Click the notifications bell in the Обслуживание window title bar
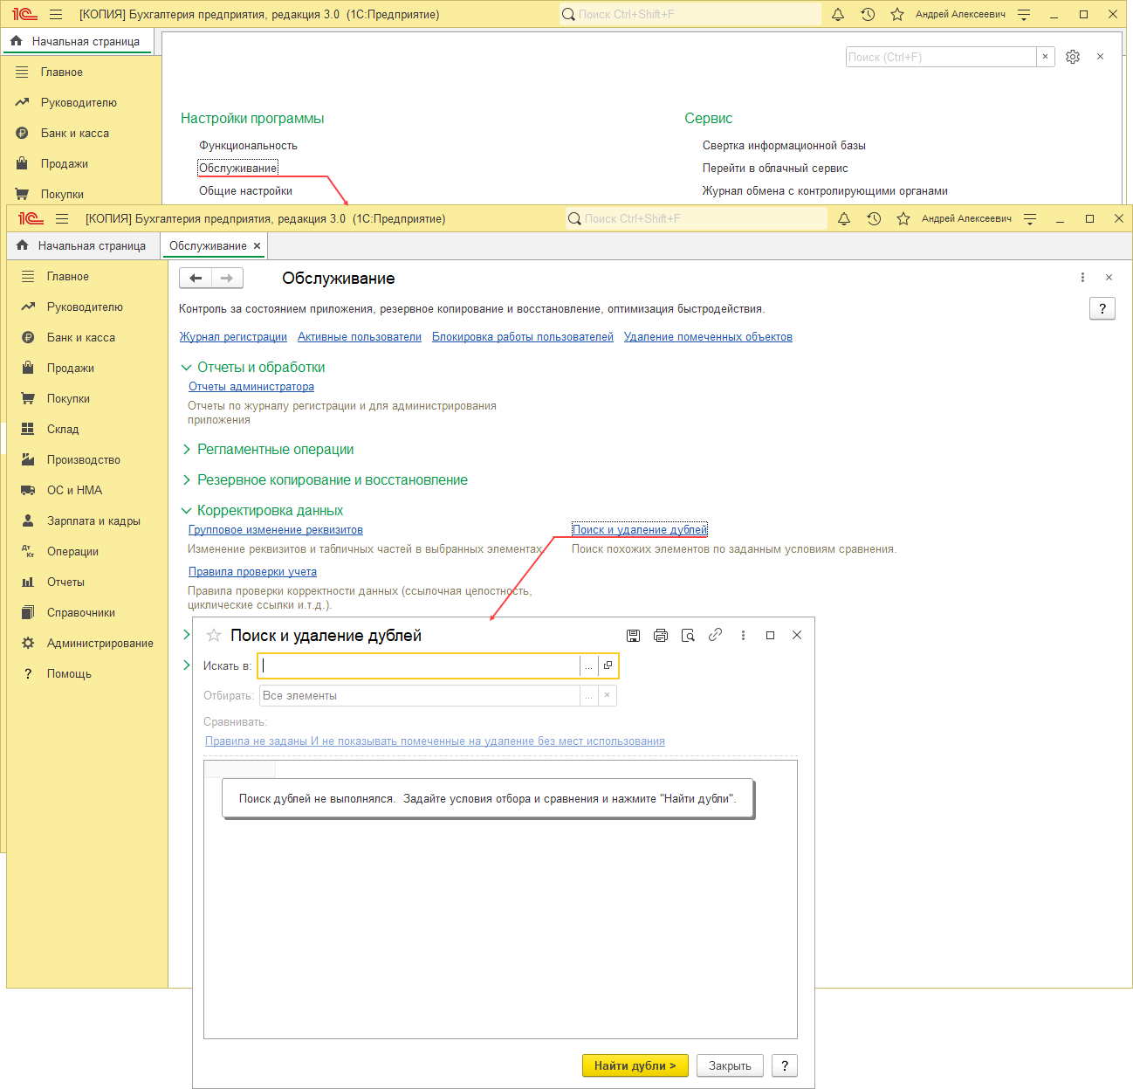 [x=844, y=219]
